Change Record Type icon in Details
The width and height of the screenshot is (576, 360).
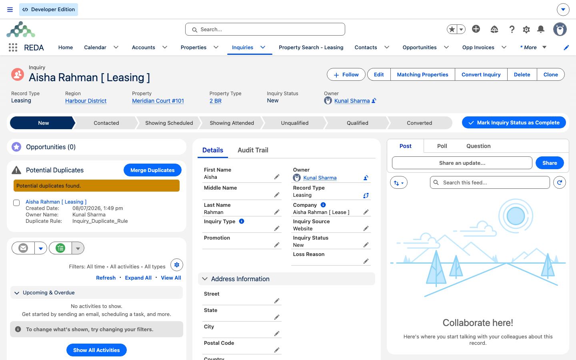[366, 196]
